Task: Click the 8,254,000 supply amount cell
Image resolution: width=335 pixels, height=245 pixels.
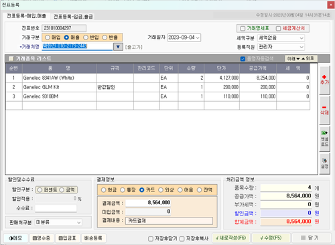Action: click(258, 78)
